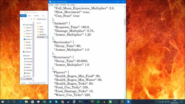This screenshot has height=104, width=185.
Task: Select the Arma quick access folder
Action: (28, 34)
